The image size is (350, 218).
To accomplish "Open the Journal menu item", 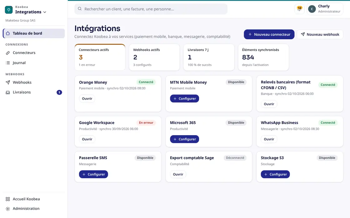I will (34, 63).
